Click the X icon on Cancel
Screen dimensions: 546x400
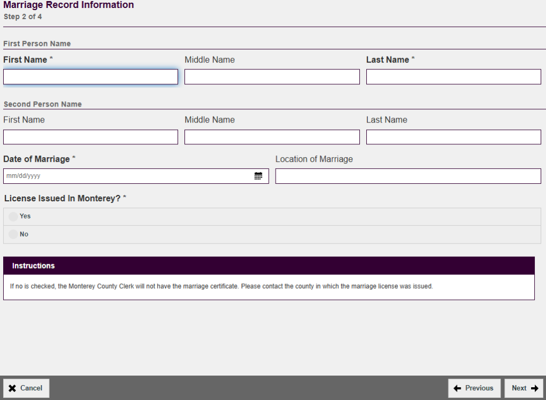pyautogui.click(x=12, y=388)
